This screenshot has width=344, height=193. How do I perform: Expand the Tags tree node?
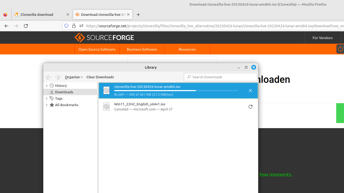(47, 99)
